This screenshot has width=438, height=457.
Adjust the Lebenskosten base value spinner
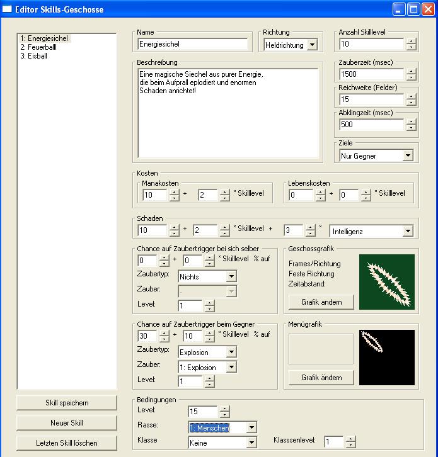click(320, 195)
